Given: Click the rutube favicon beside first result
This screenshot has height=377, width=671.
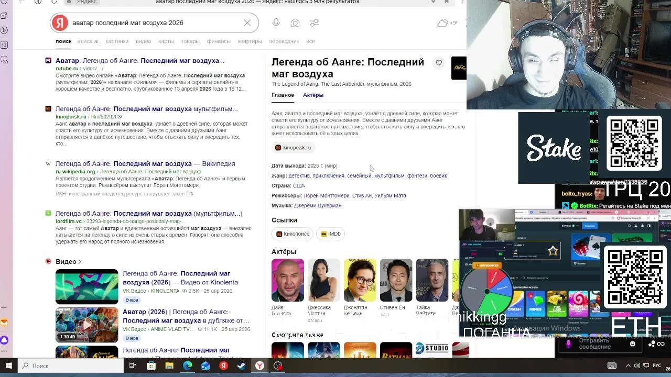Looking at the screenshot, I should pos(48,61).
